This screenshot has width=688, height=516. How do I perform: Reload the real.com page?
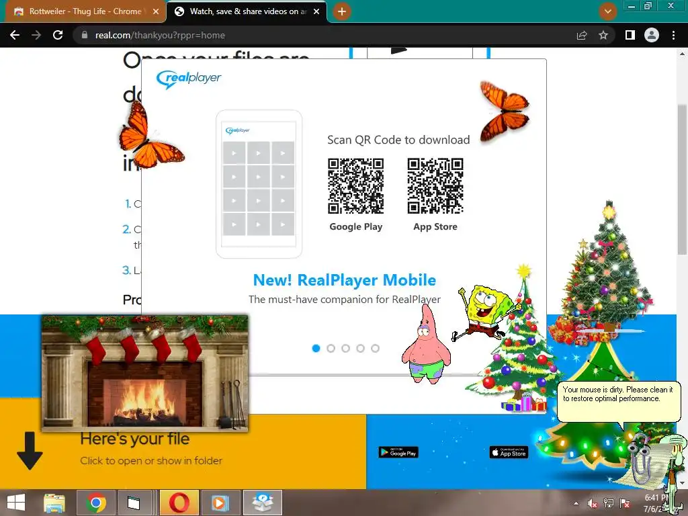coord(58,35)
